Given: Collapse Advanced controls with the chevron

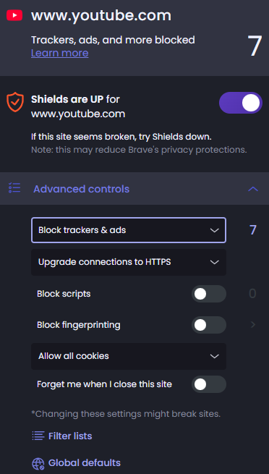Looking at the screenshot, I should [253, 189].
